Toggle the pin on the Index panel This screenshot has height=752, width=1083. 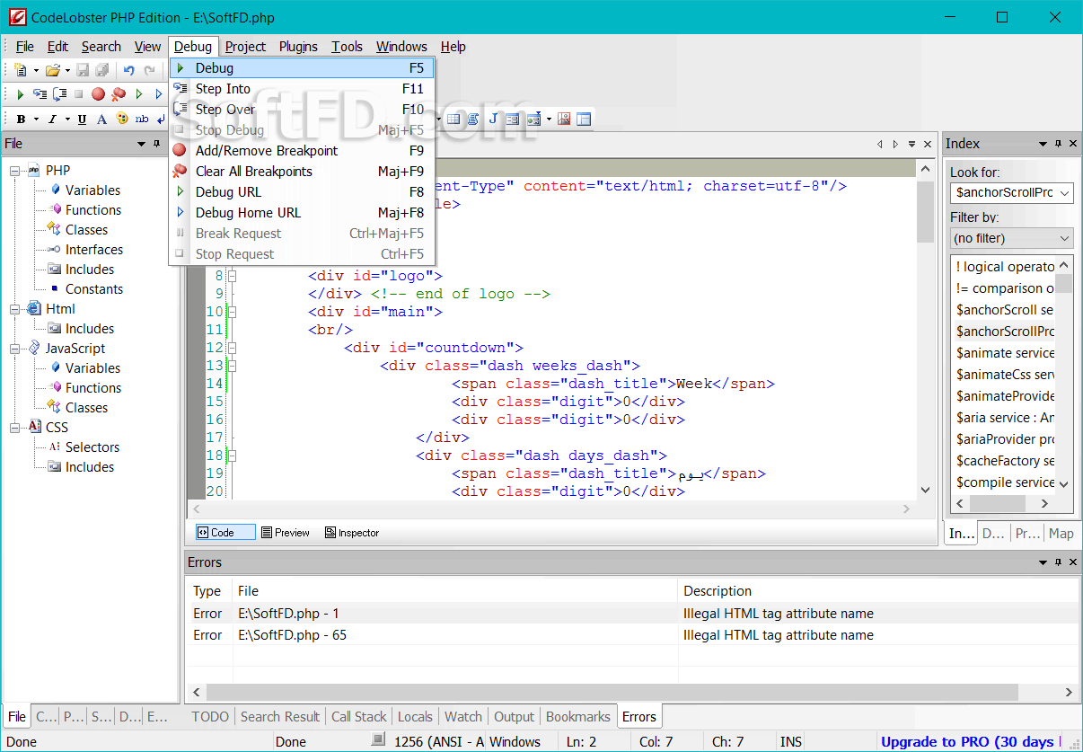point(1058,144)
